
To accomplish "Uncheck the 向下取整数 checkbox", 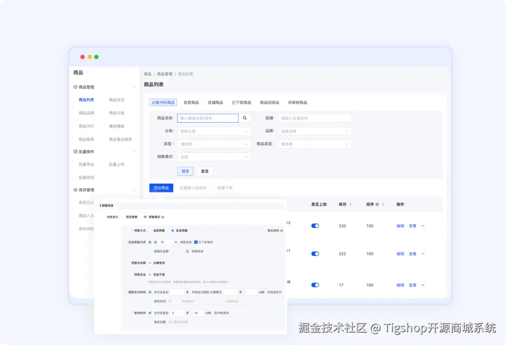I will coord(195,242).
